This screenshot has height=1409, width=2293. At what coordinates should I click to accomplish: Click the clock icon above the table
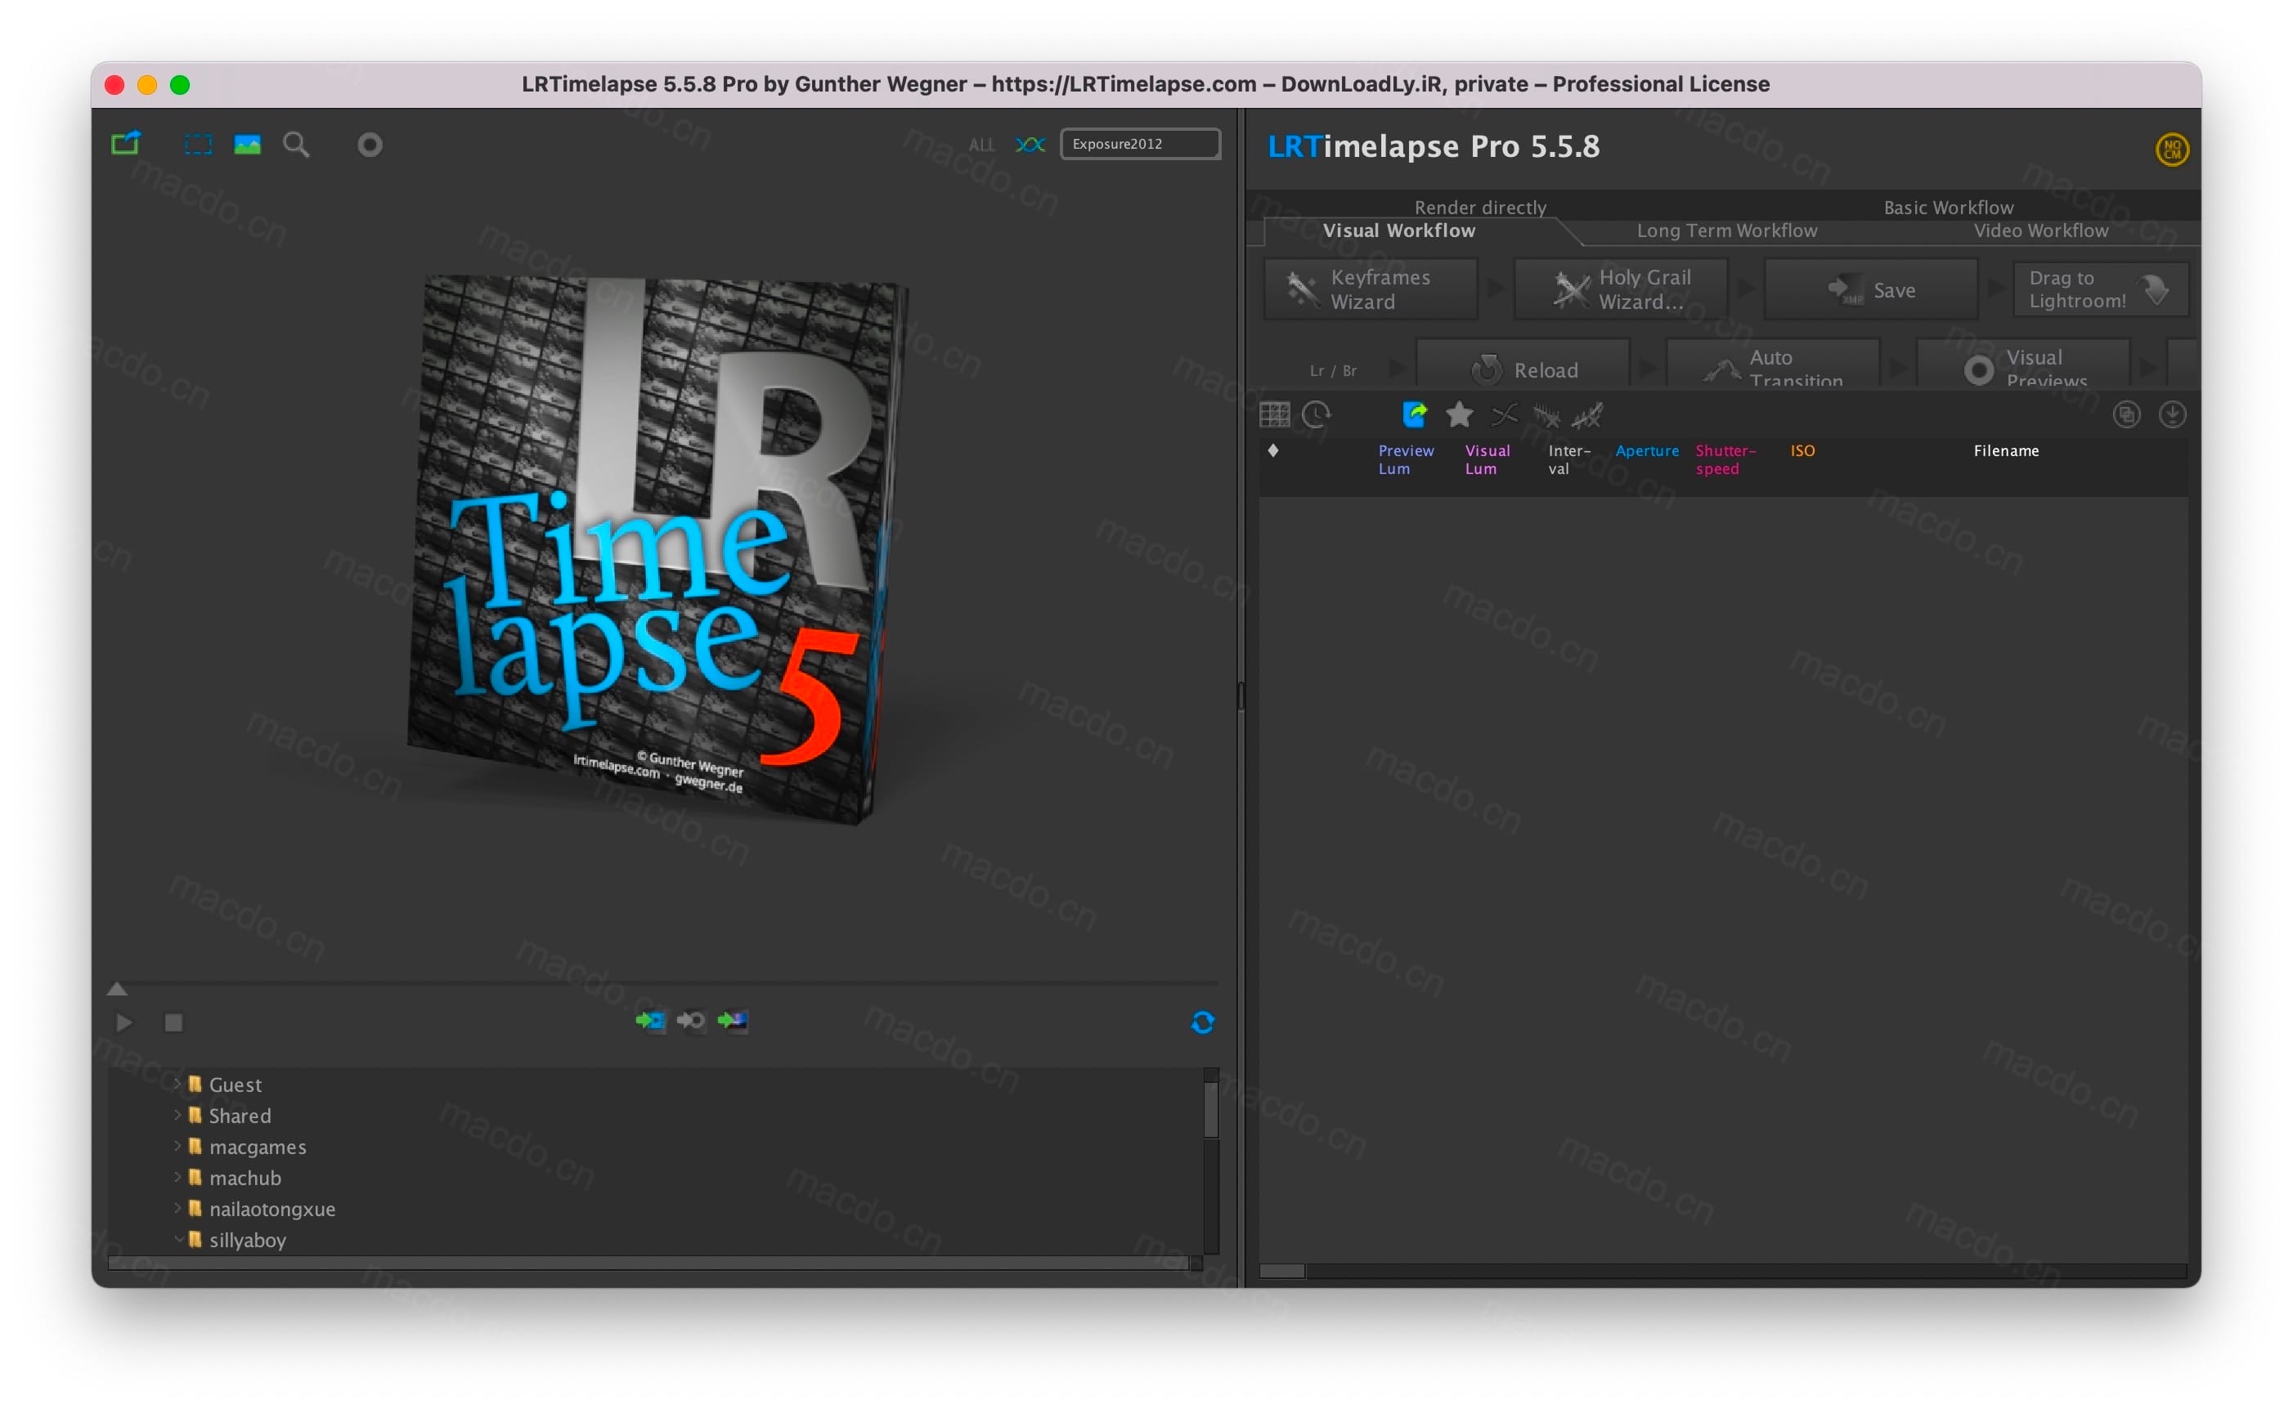point(1316,414)
